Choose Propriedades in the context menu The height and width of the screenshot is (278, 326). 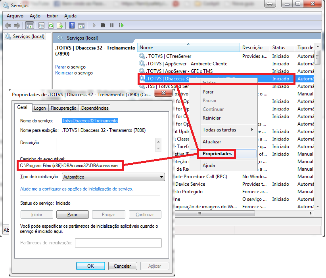(x=224, y=154)
